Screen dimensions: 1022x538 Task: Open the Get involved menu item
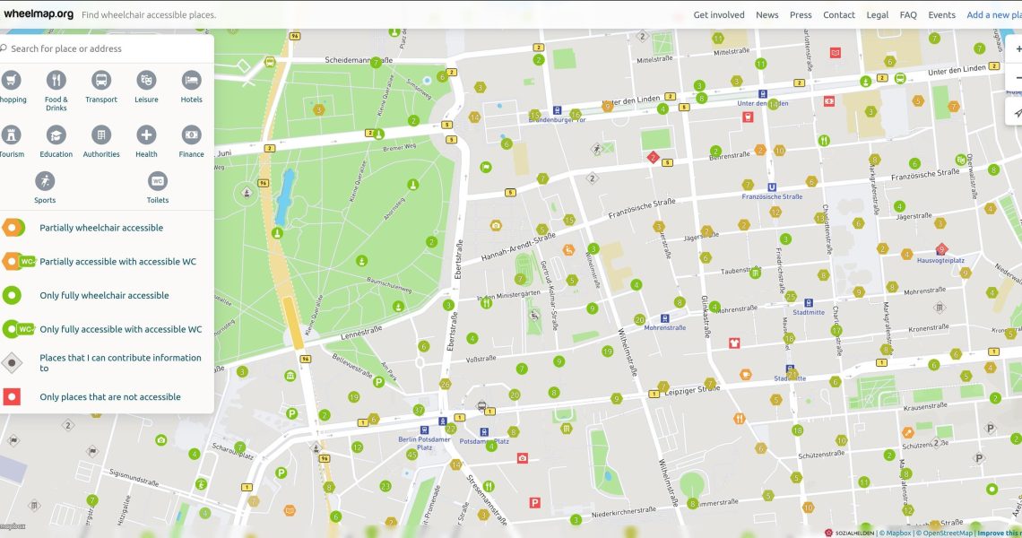point(718,15)
